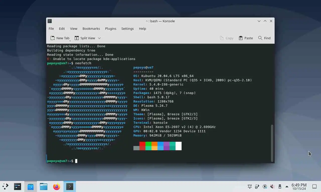This screenshot has width=321, height=192.
Task: Click the 'Reading package lists... Done' line
Action: click(76, 46)
